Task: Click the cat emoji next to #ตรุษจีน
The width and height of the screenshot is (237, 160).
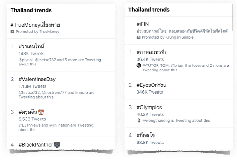Action: pos(41,112)
